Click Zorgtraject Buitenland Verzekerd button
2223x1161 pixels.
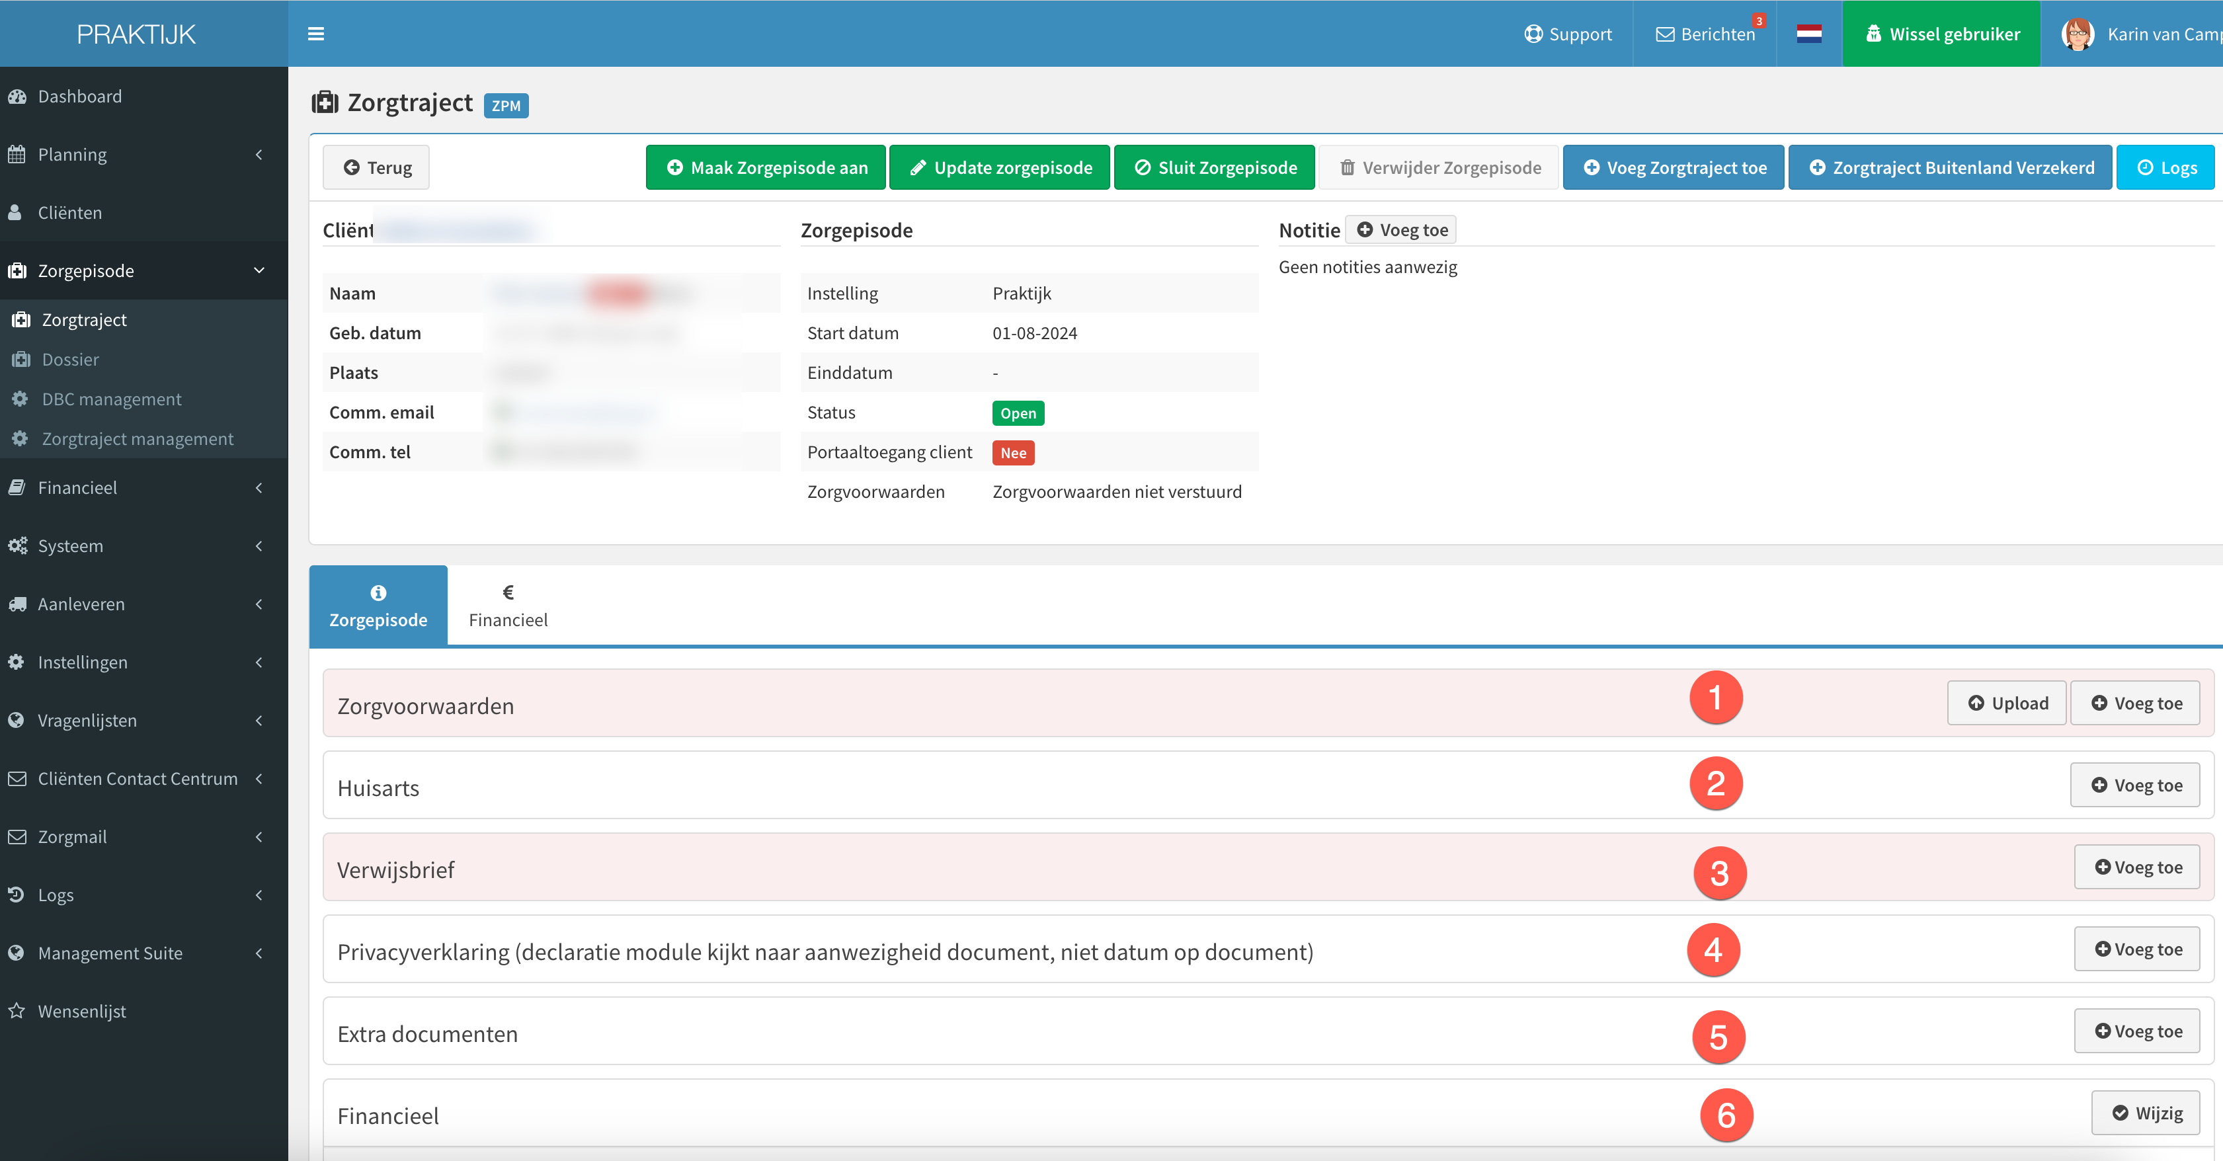[1951, 167]
